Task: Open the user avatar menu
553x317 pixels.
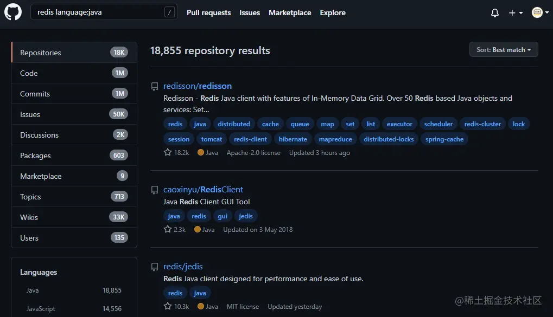Action: (540, 12)
